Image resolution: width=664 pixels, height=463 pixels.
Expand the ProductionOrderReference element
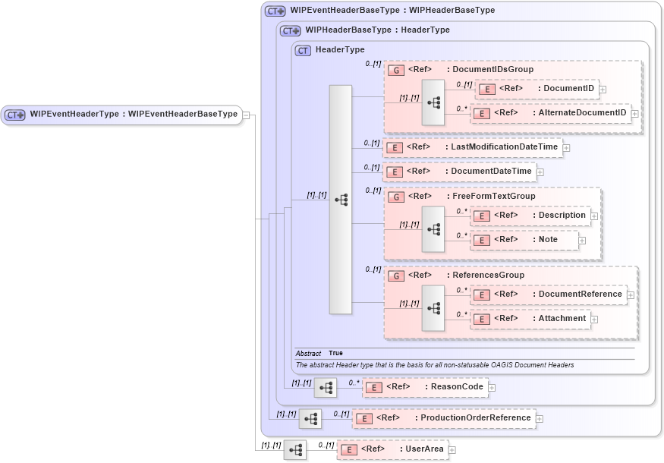click(x=540, y=417)
